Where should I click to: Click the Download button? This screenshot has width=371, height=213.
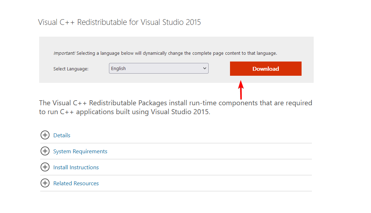(266, 68)
